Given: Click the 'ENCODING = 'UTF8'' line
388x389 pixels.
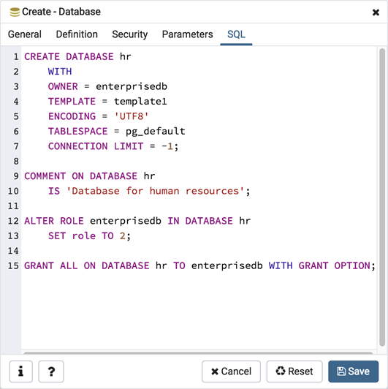Looking at the screenshot, I should click(99, 116).
